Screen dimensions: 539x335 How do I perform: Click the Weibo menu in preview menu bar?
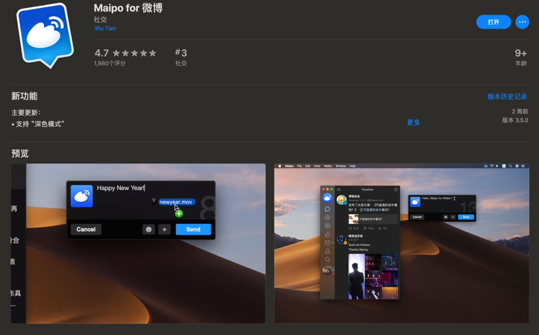(328, 166)
